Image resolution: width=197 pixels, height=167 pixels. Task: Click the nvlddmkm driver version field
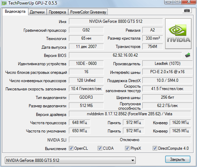click(x=130, y=114)
